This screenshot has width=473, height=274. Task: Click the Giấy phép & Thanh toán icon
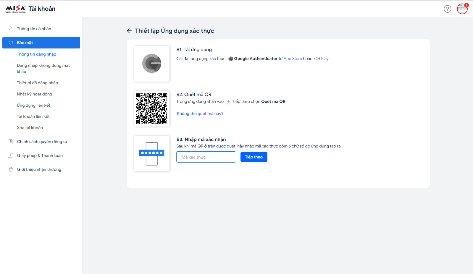(11, 155)
